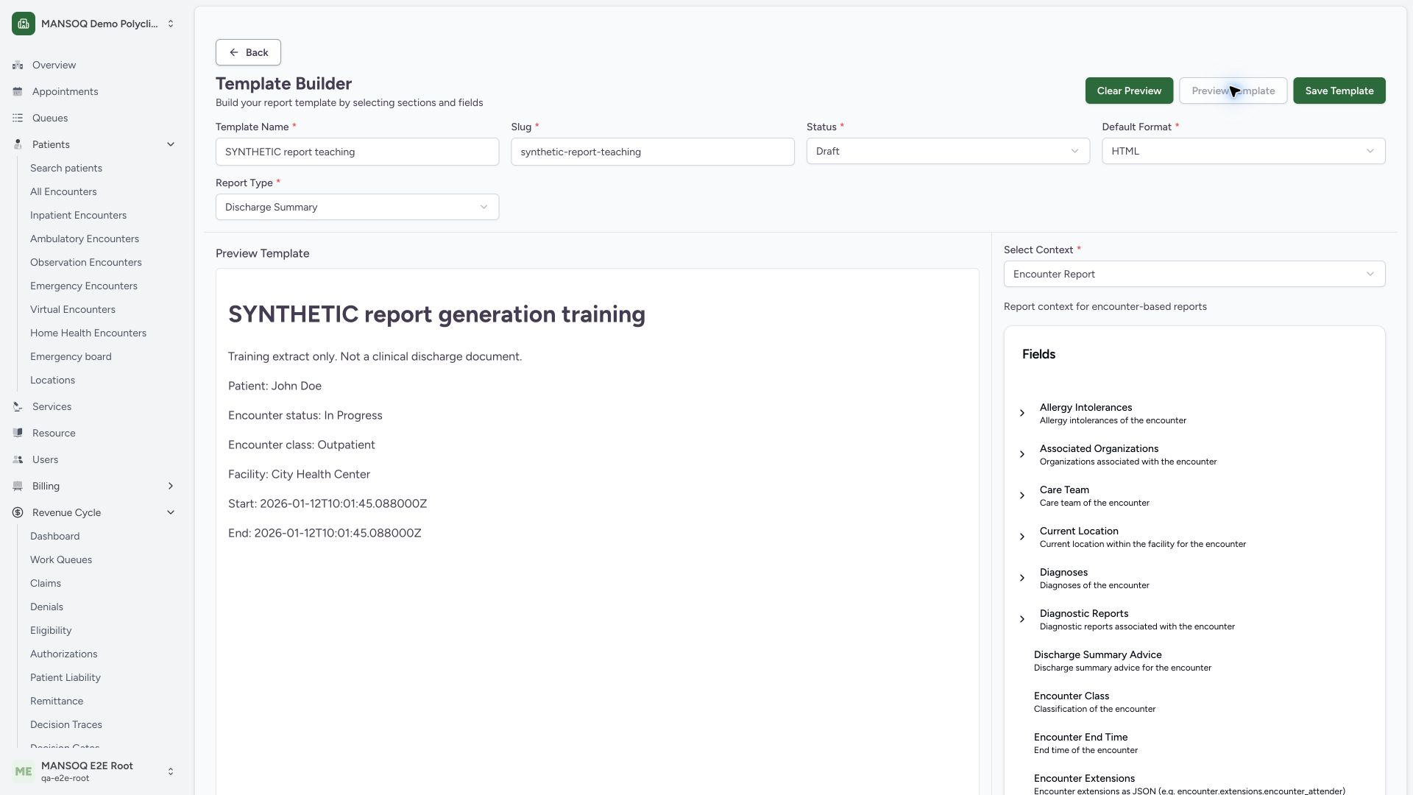
Task: Collapse the Revenue Cycle menu chevron
Action: click(171, 512)
